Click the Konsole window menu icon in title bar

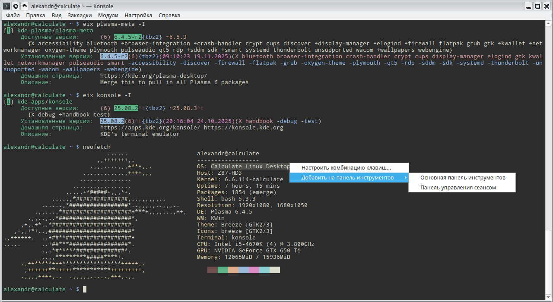pos(6,6)
